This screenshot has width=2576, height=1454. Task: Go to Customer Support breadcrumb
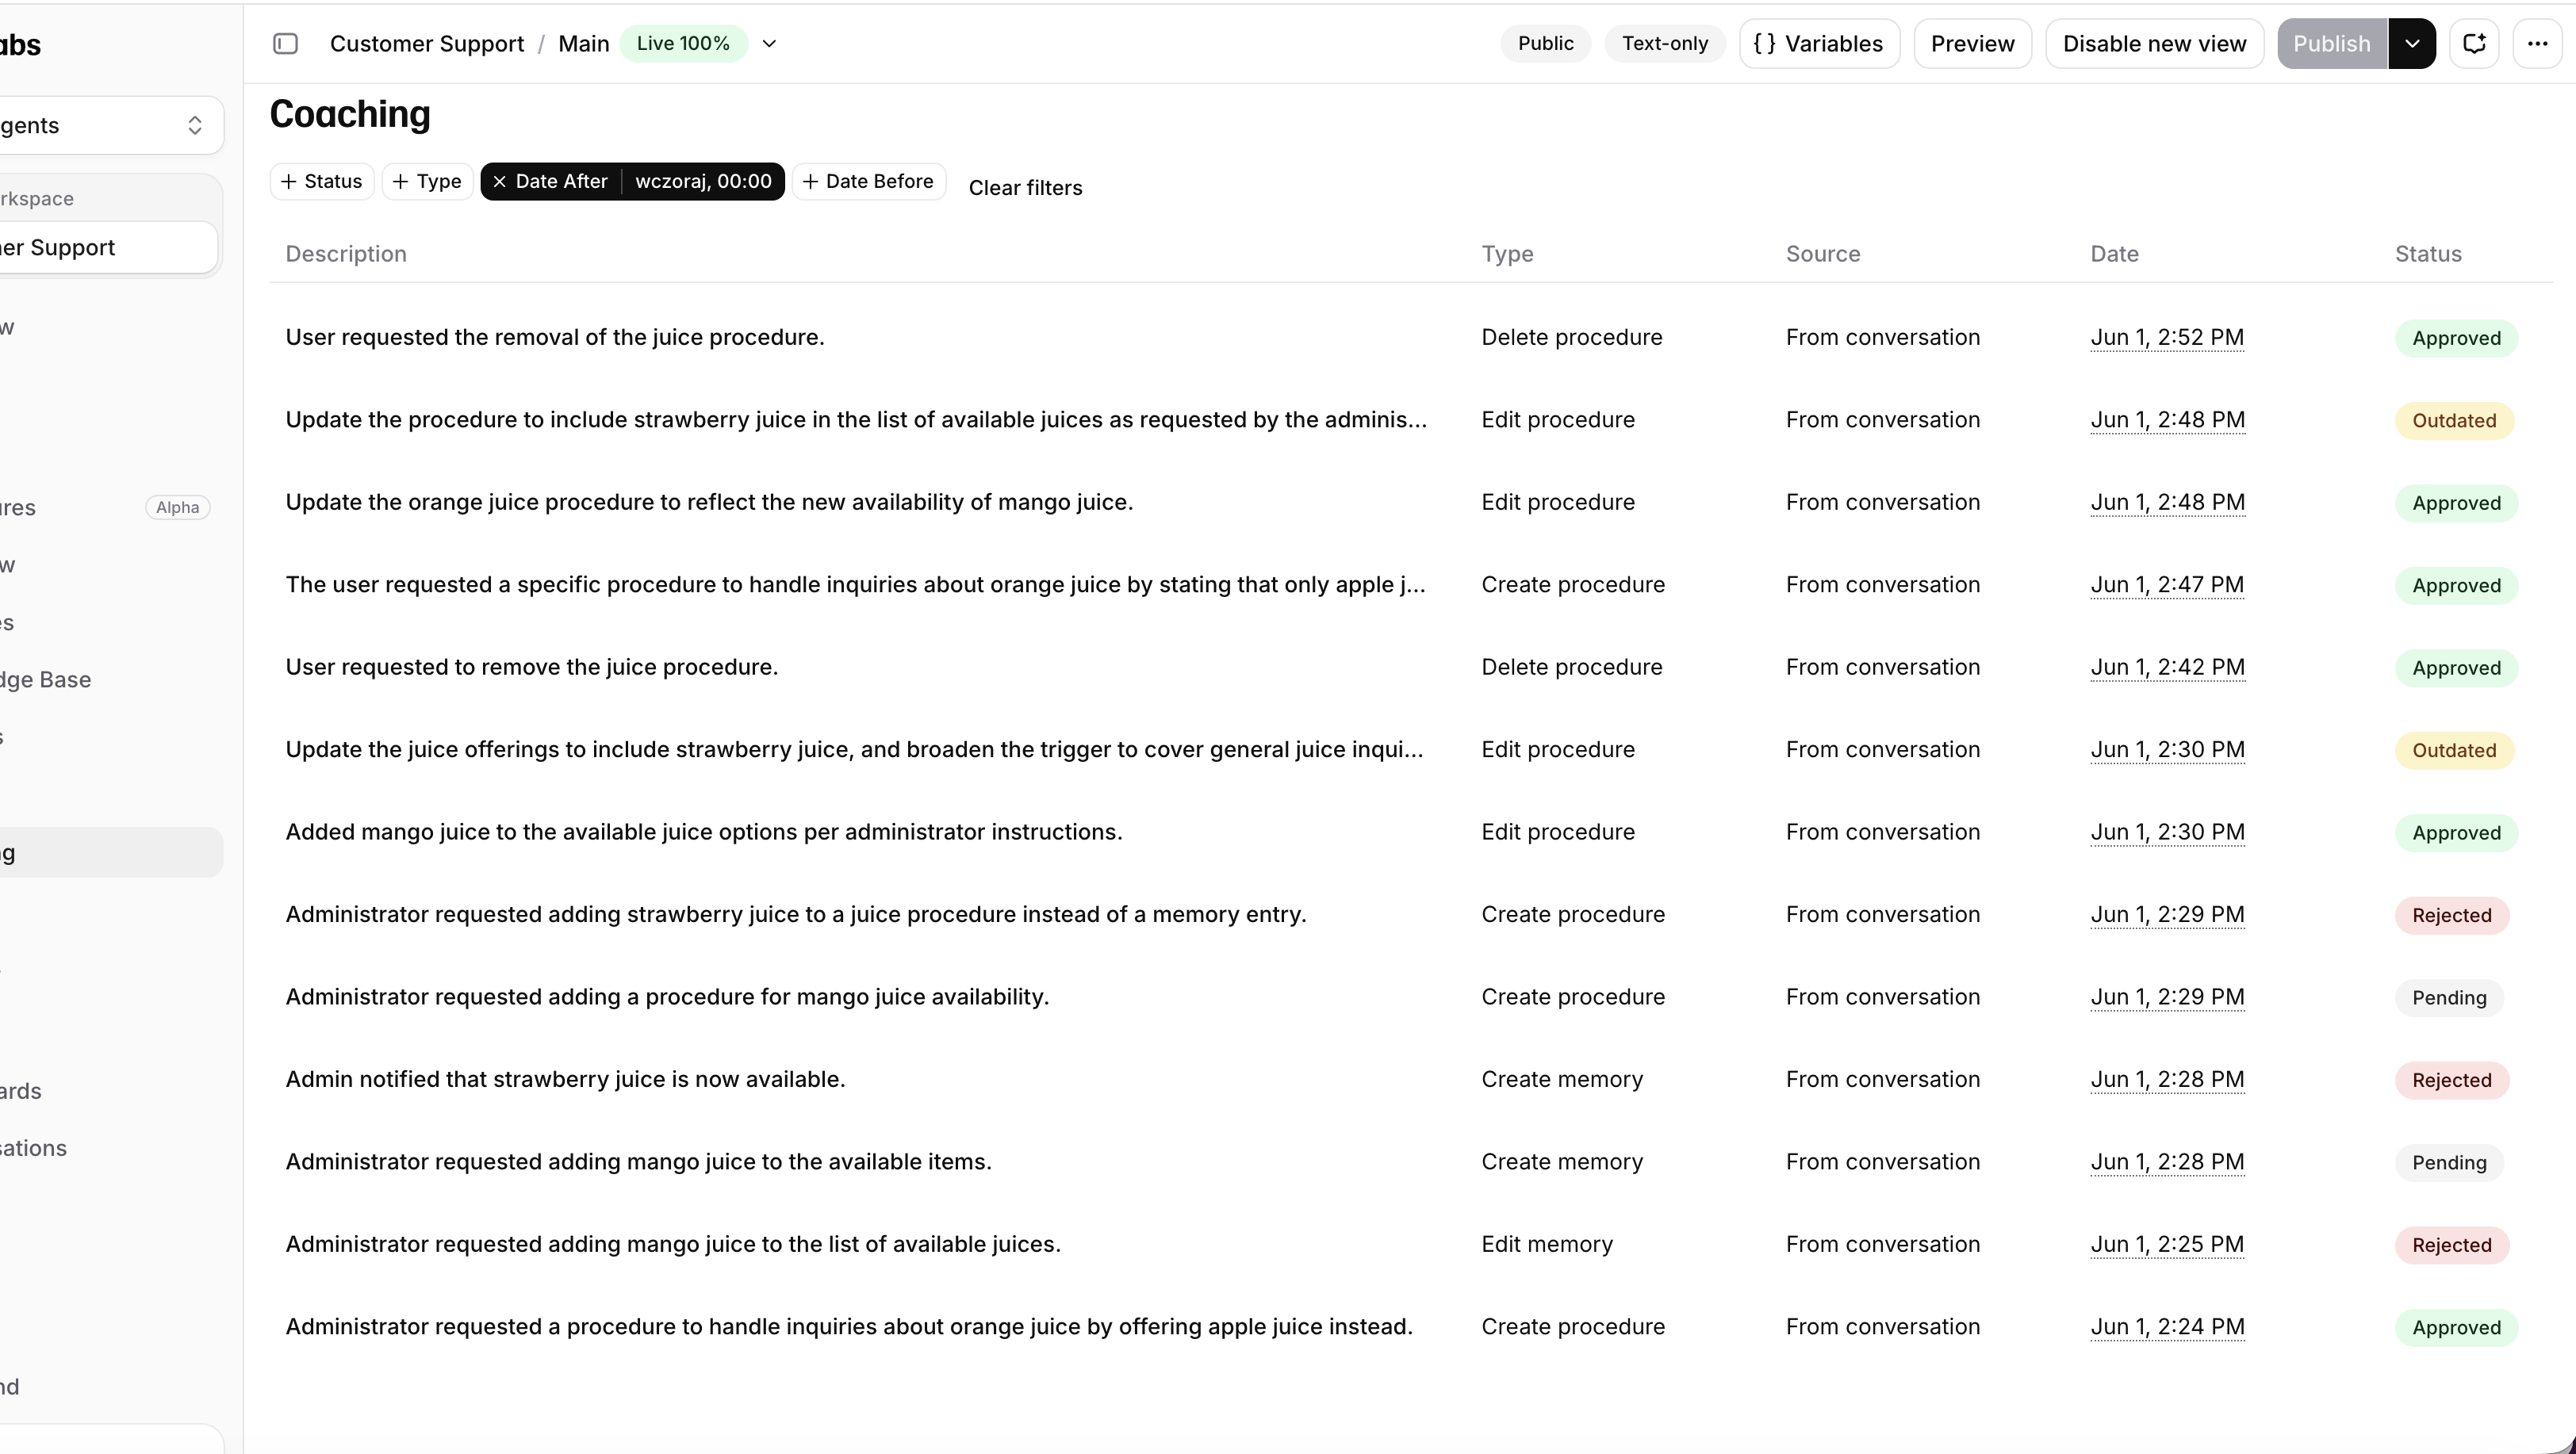point(427,43)
